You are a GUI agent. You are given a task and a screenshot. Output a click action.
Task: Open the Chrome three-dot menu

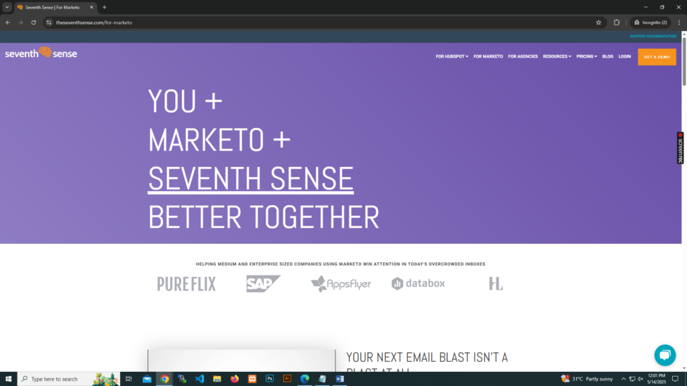tap(679, 22)
